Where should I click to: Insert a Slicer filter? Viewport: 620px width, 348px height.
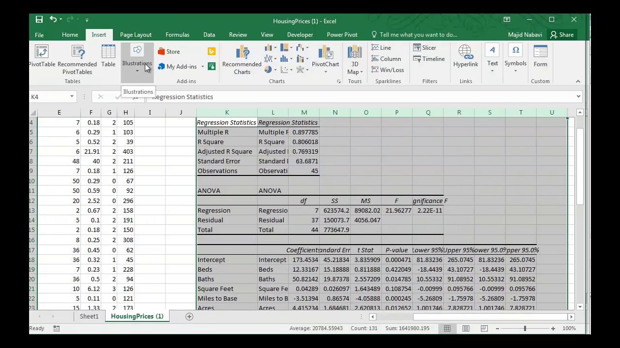424,48
